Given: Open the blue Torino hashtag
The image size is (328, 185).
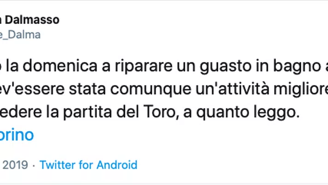Looking at the screenshot, I should (17, 135).
